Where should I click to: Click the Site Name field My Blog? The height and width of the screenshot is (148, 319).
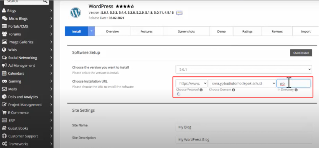(244, 127)
